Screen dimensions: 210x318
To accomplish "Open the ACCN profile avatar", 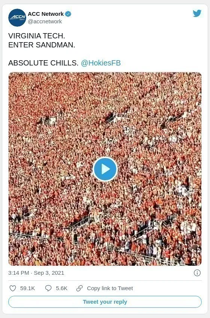I will (17, 18).
